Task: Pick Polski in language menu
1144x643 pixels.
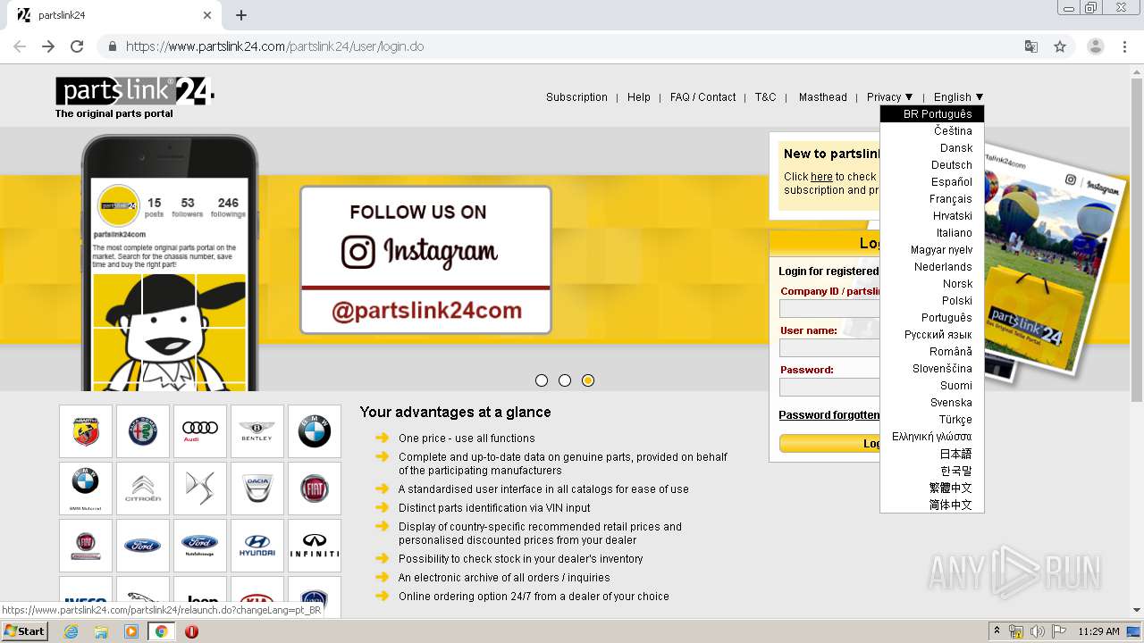Action: click(x=932, y=301)
